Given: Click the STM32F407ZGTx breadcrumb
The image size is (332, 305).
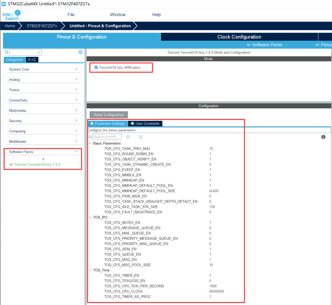Looking at the screenshot, I should [42, 26].
